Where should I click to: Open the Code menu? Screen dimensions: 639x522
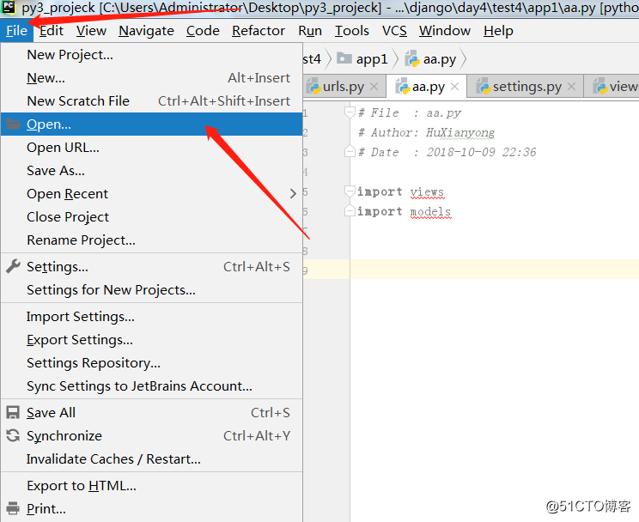[x=203, y=31]
